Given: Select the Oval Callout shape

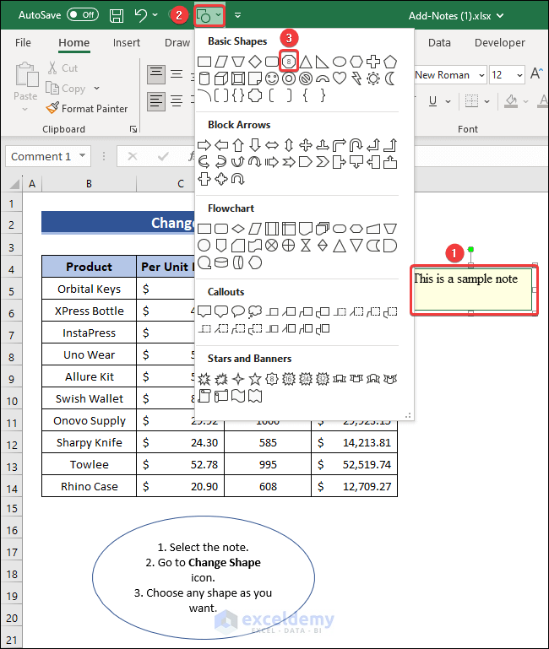Looking at the screenshot, I should 238,311.
